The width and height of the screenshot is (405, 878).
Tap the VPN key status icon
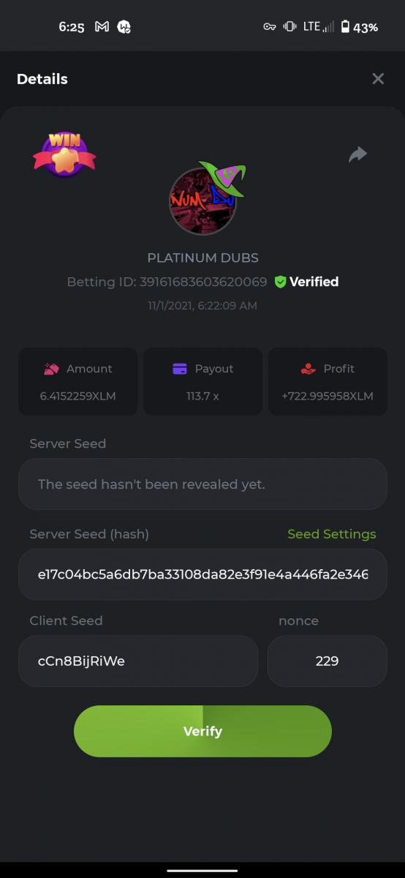pyautogui.click(x=270, y=26)
